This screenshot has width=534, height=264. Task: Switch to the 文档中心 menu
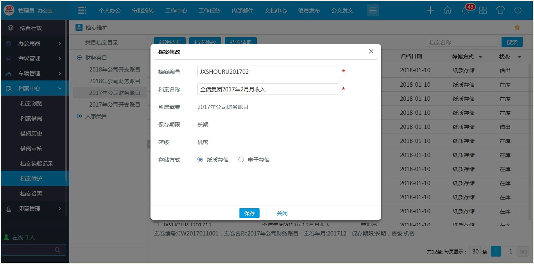pyautogui.click(x=276, y=11)
